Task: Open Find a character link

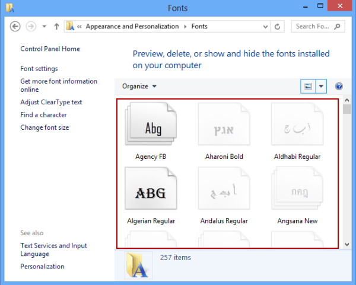Action: (43, 115)
